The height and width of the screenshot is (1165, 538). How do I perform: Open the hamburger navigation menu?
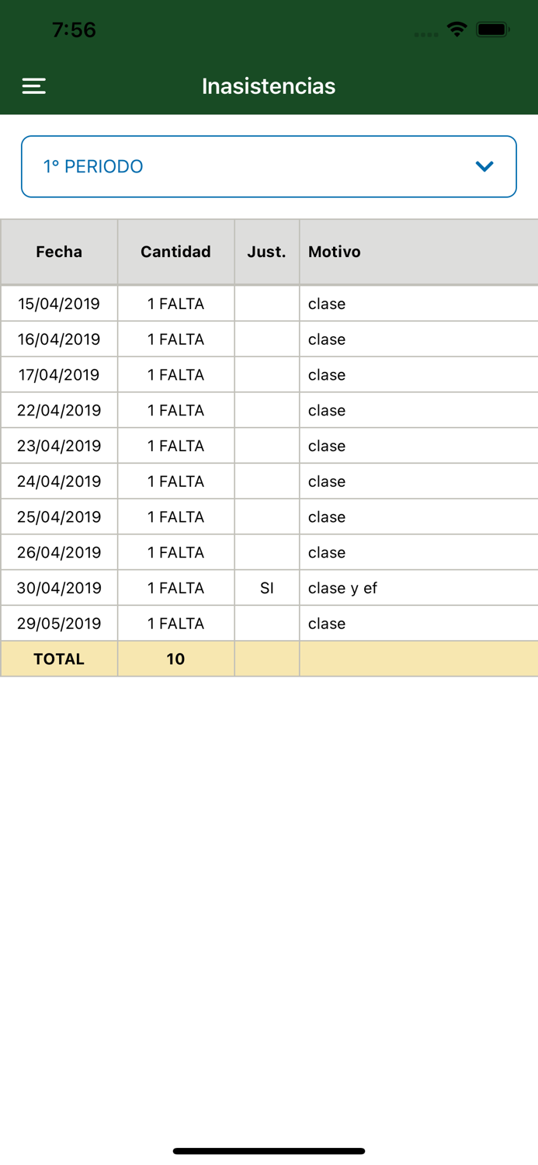pyautogui.click(x=33, y=85)
